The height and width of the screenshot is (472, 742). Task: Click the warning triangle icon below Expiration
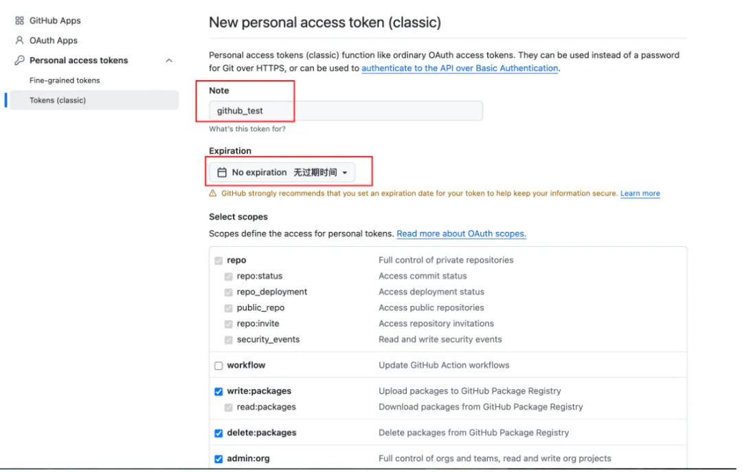tap(213, 194)
